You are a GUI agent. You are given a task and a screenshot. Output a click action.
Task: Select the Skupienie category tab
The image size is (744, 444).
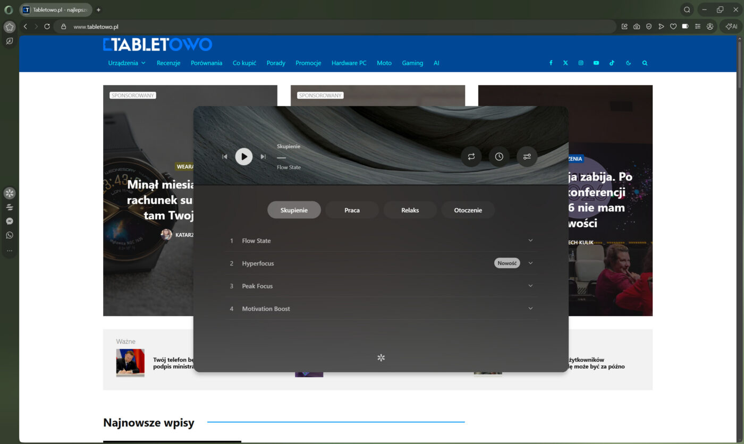click(x=294, y=210)
